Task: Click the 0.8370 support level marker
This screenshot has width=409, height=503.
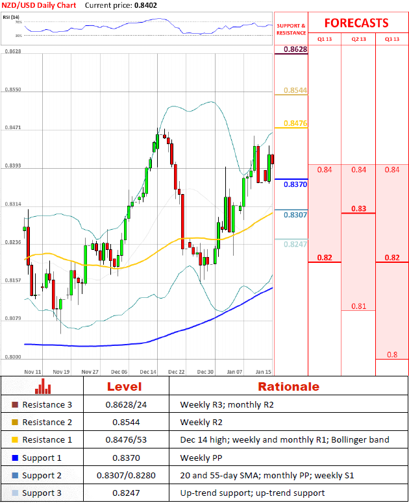Action: coord(295,184)
